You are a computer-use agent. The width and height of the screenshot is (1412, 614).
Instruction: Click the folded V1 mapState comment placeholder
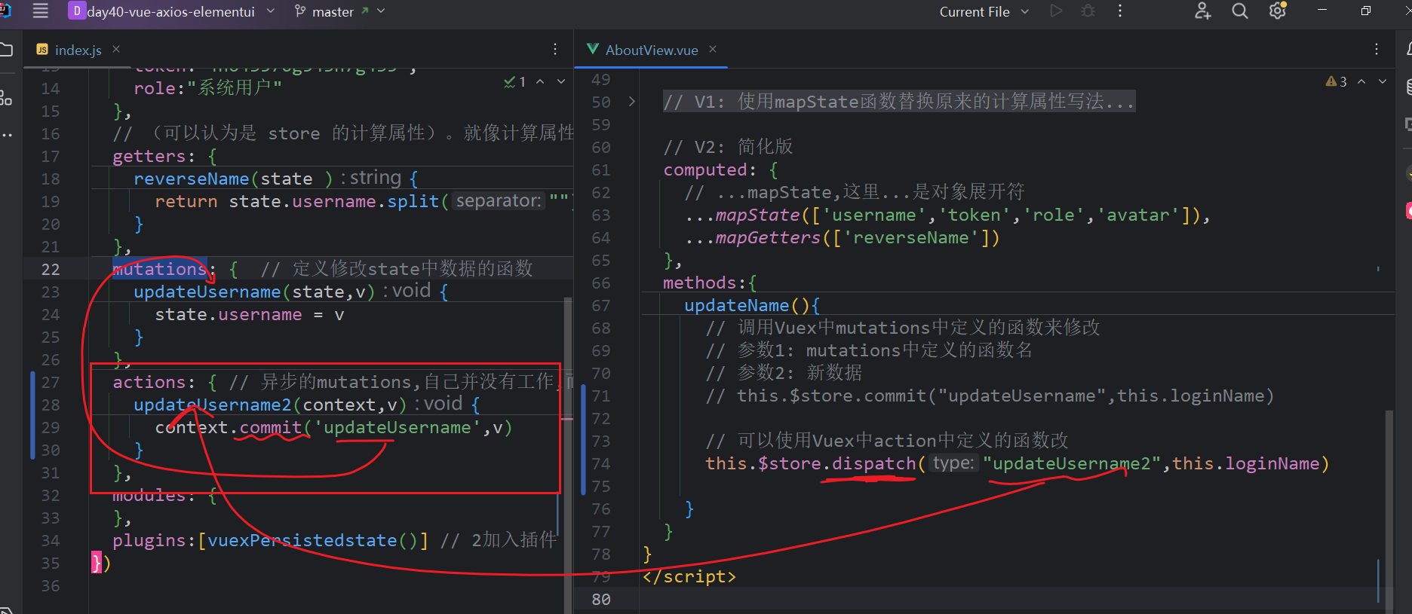click(x=899, y=101)
